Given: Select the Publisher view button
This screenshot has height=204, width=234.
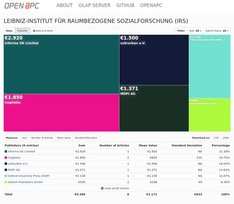Looking at the screenshot, I should click(22, 31).
